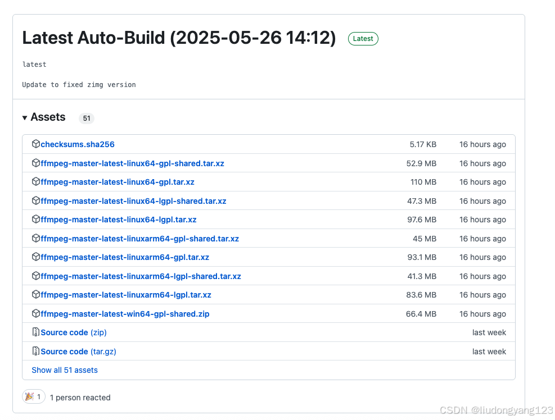Click the 93.1 MB size value
Image resolution: width=555 pixels, height=420 pixels.
pos(422,257)
